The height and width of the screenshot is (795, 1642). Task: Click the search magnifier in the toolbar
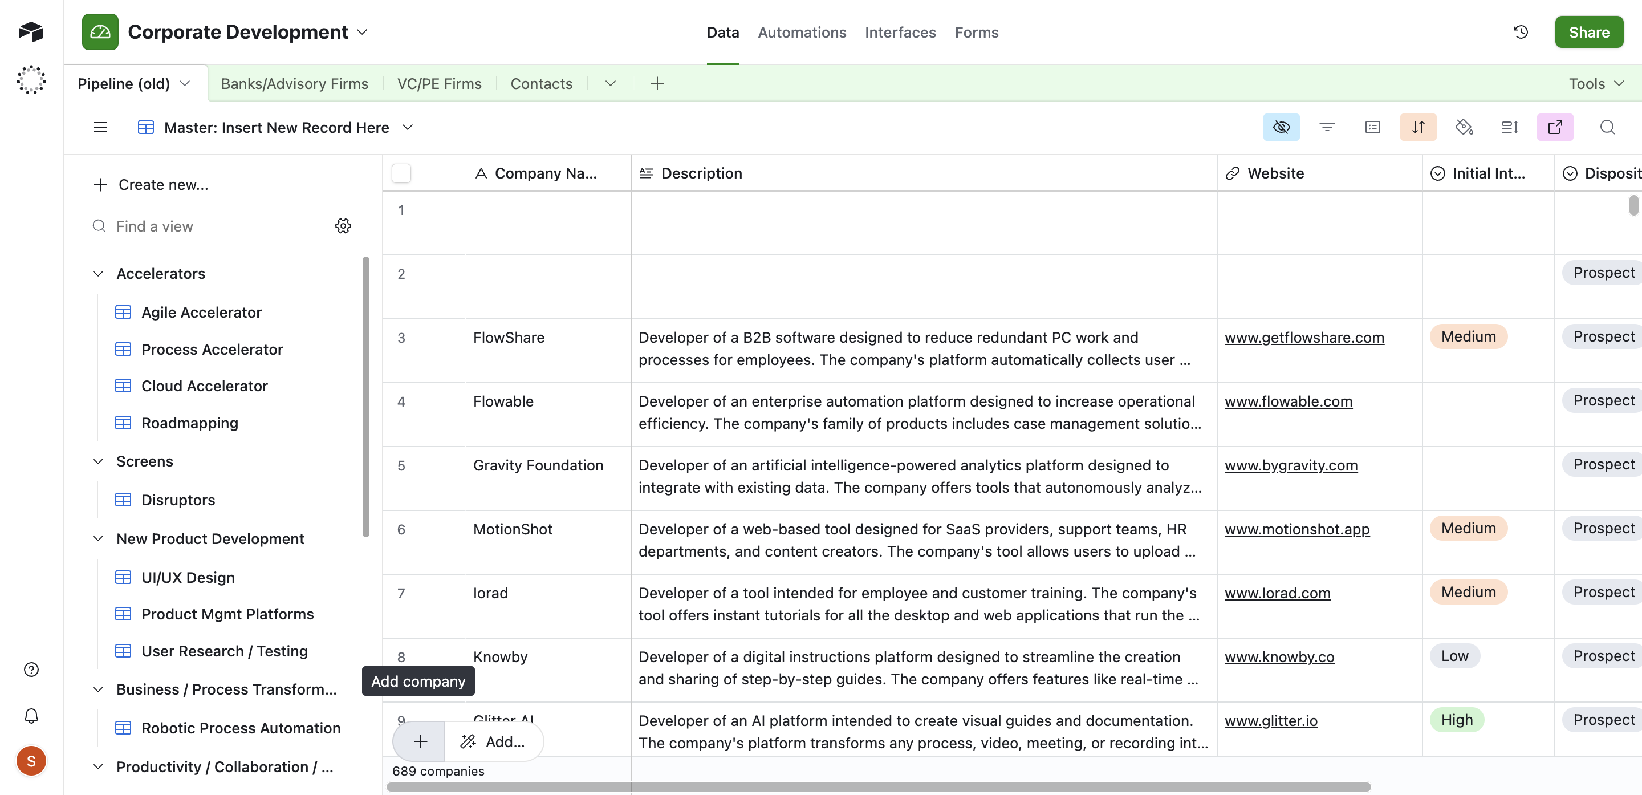click(1607, 128)
